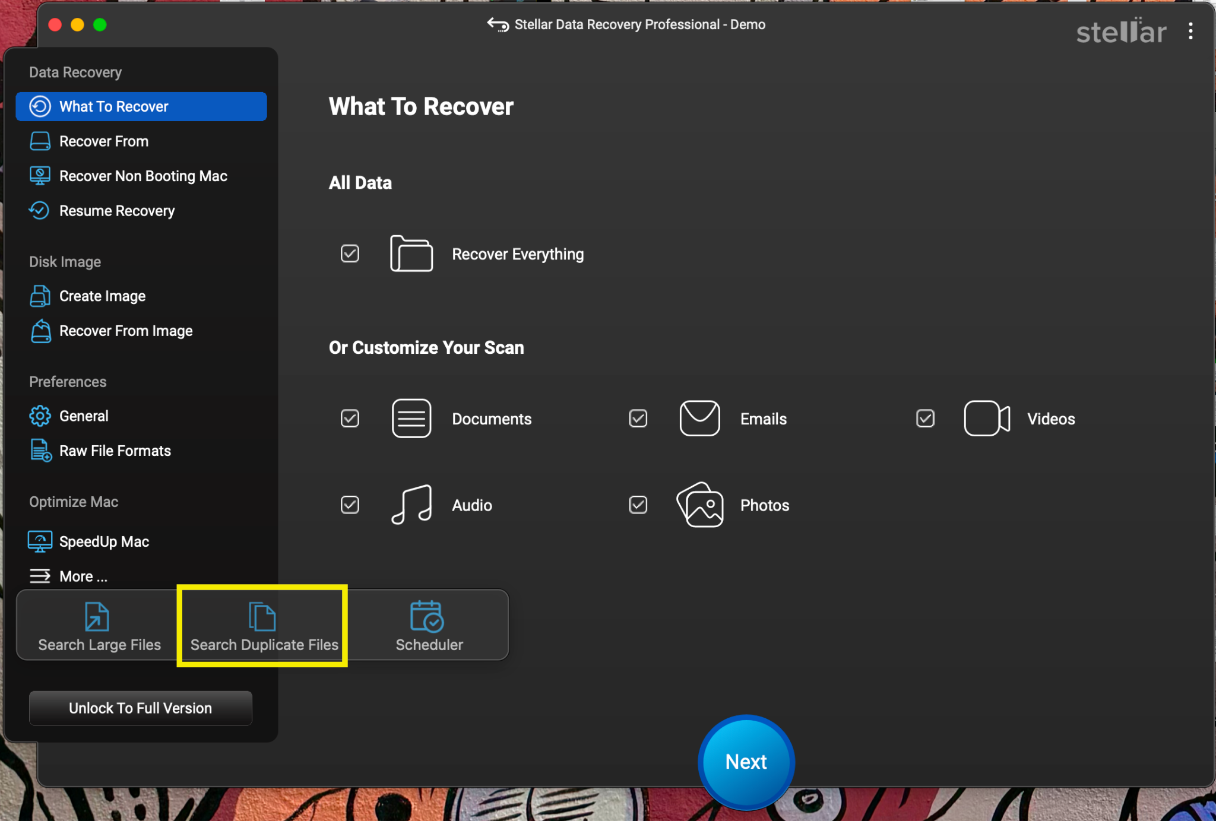Image resolution: width=1216 pixels, height=821 pixels.
Task: Uncheck the Photos scan option
Action: [x=638, y=505]
